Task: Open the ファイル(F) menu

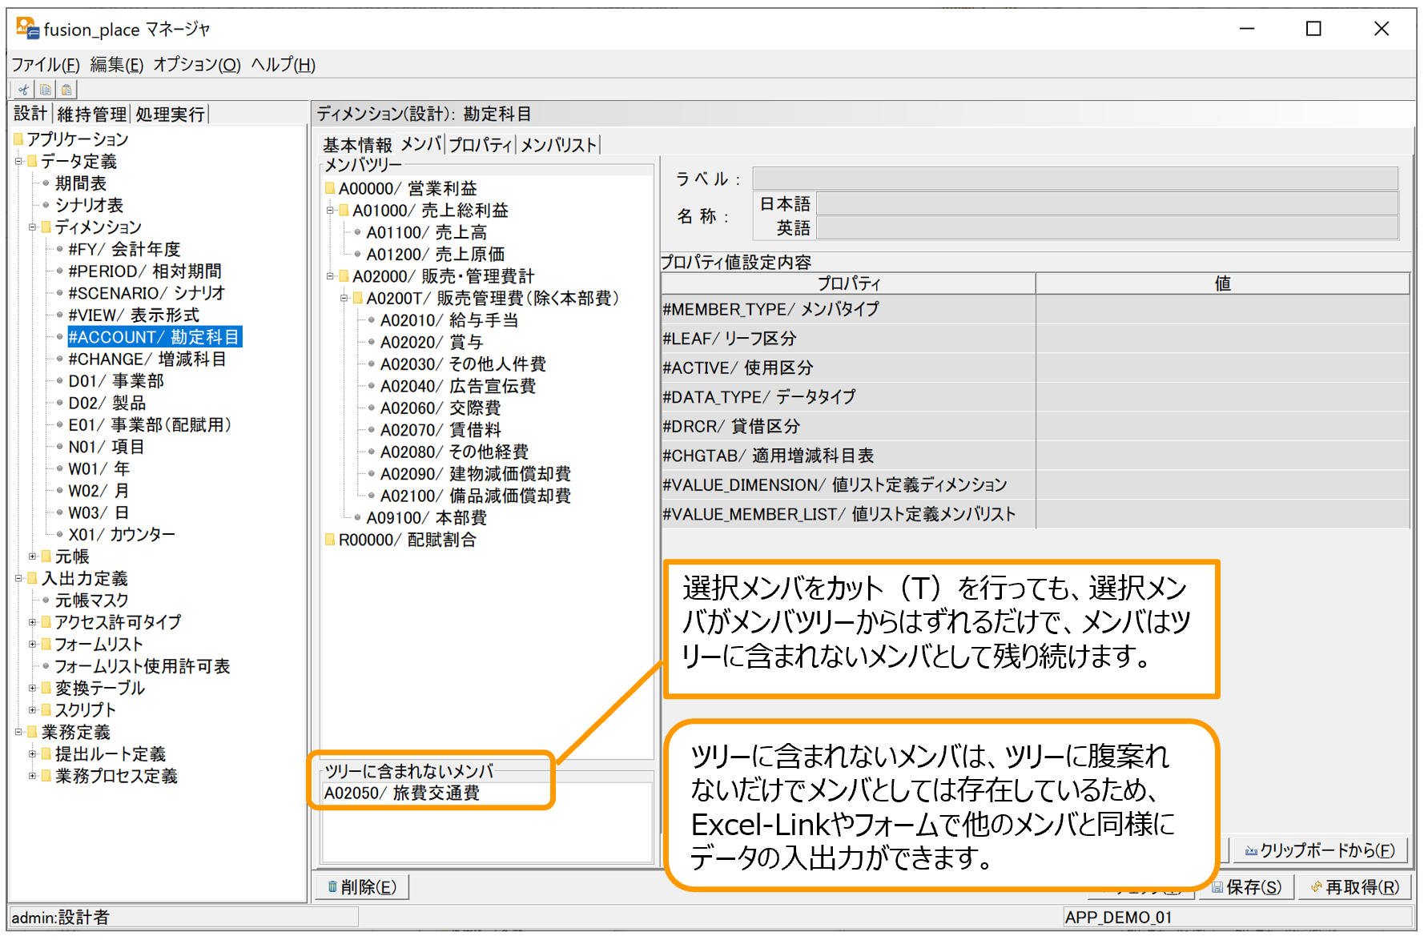Action: 46,65
